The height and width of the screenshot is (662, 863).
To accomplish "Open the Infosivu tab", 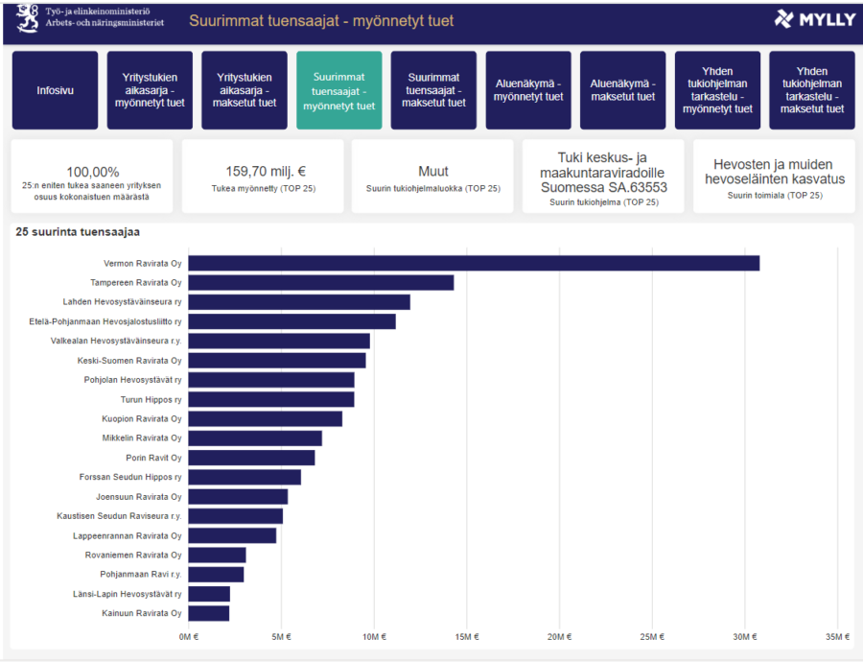I will point(55,90).
